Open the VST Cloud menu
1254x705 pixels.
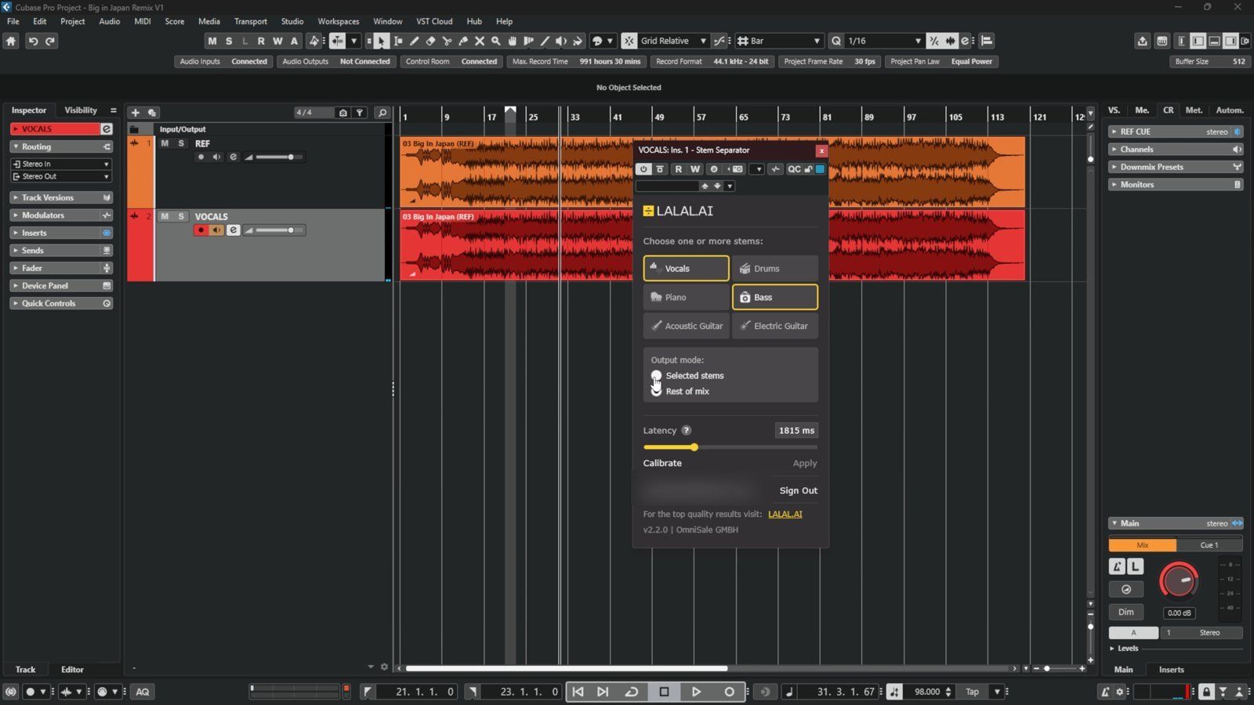(x=434, y=21)
